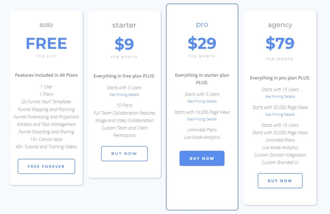Click the starter plan heading

click(x=124, y=25)
